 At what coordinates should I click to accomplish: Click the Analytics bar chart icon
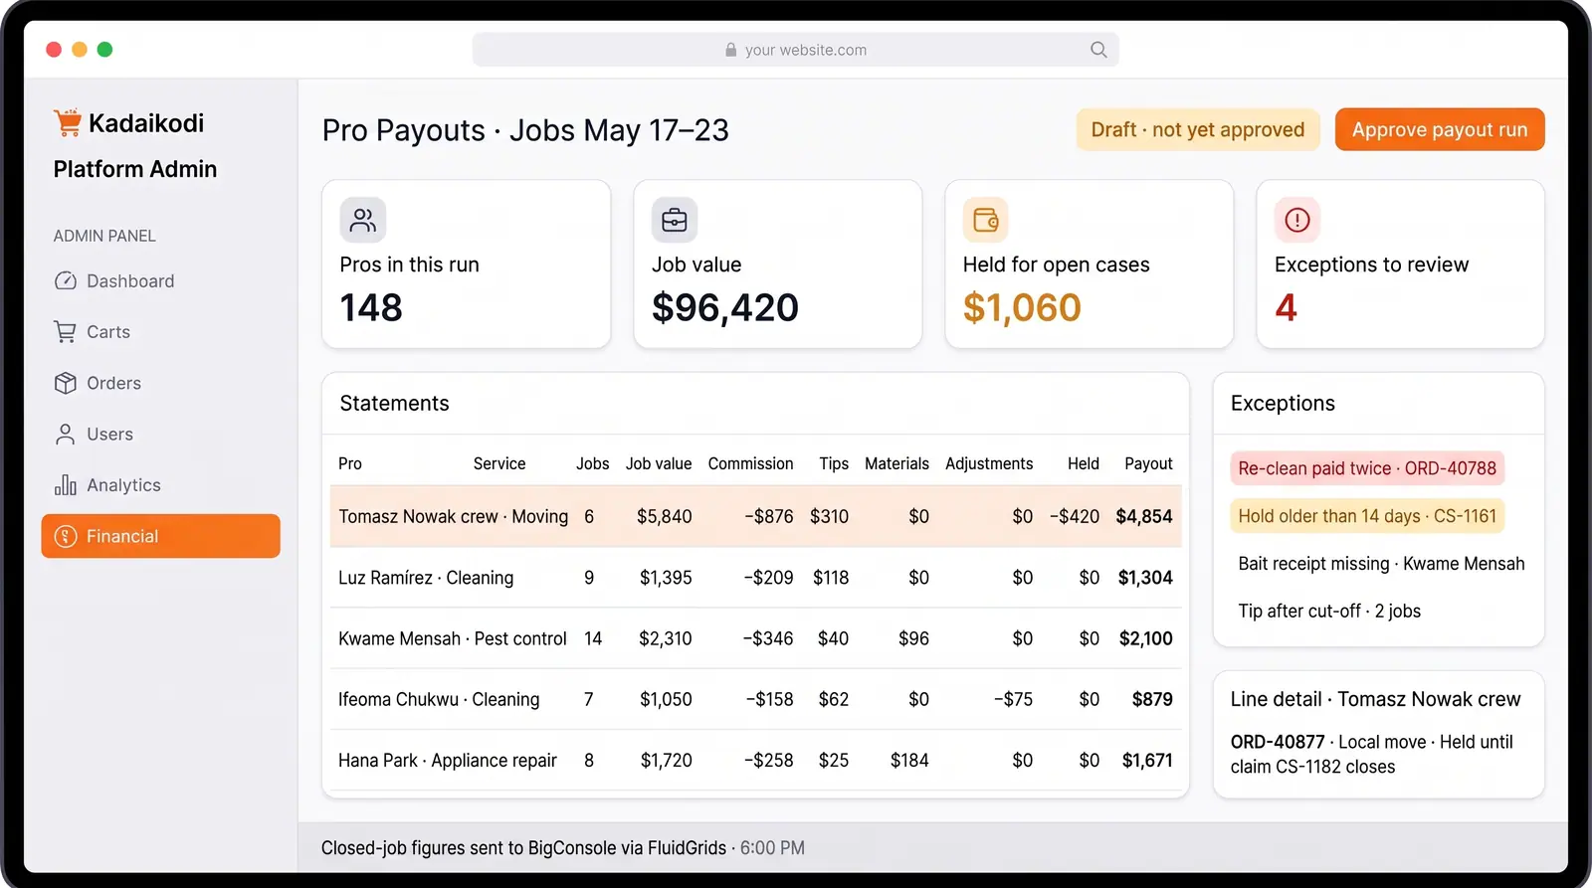[66, 485]
